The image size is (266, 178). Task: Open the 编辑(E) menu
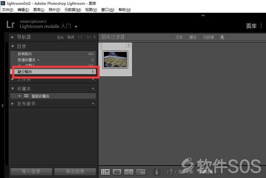[23, 10]
